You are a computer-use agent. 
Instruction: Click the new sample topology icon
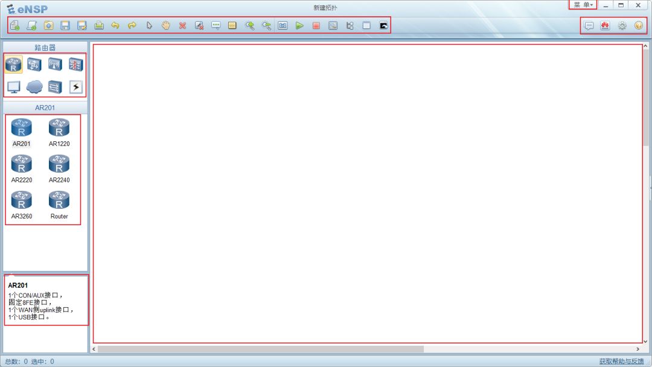click(31, 25)
